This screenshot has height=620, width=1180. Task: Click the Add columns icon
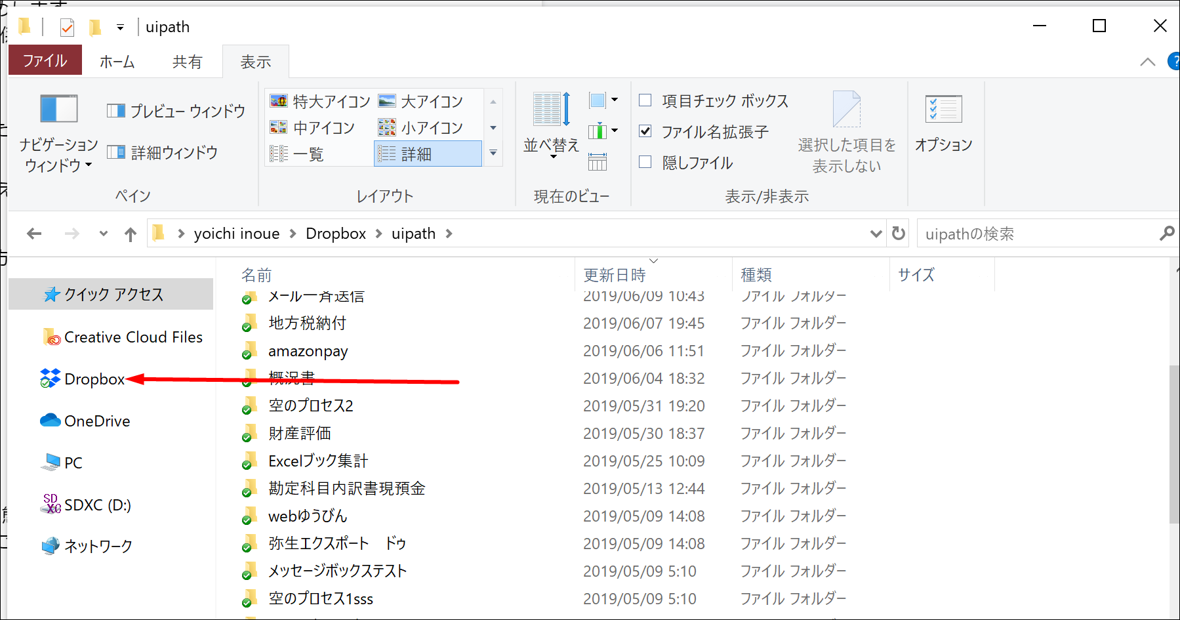click(603, 131)
